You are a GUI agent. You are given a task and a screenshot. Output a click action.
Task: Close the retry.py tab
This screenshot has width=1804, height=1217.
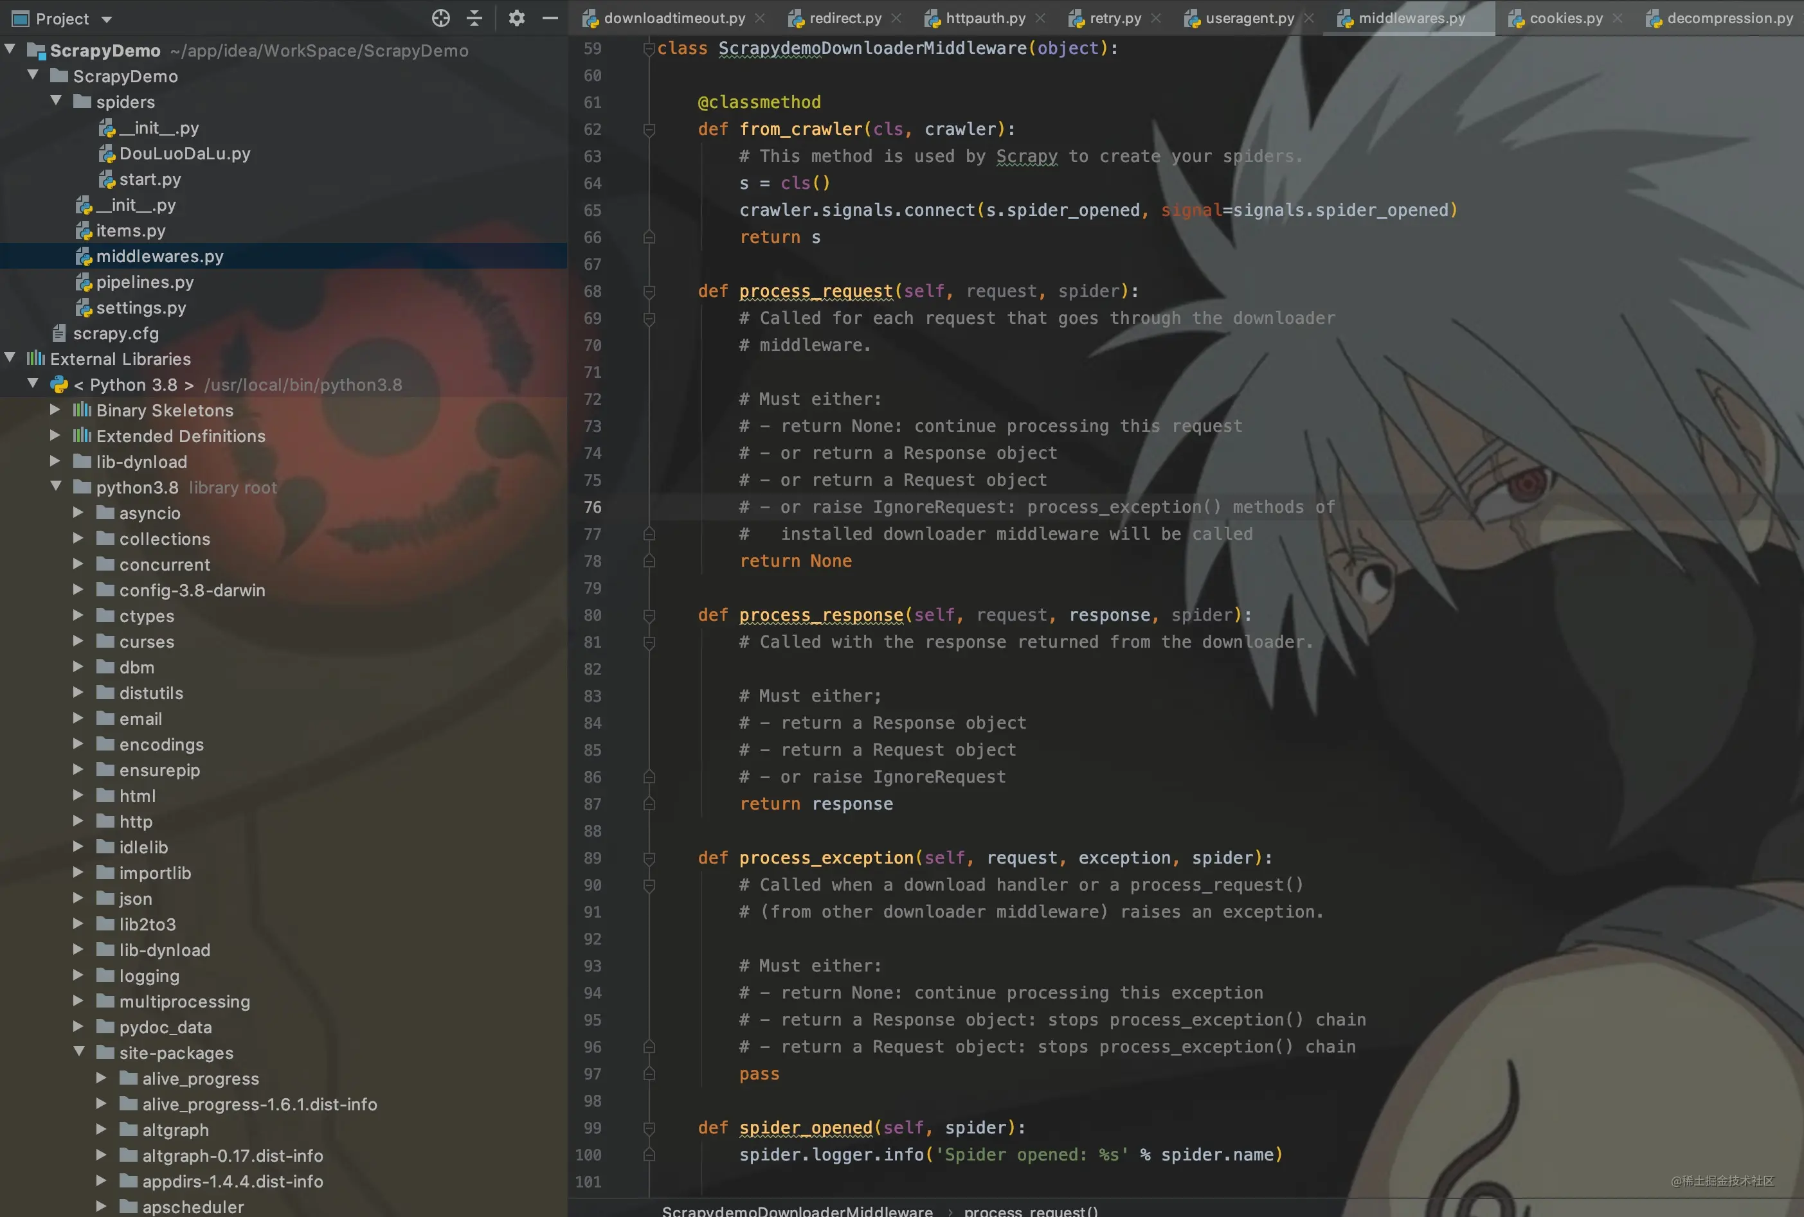pos(1156,18)
